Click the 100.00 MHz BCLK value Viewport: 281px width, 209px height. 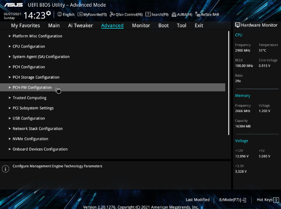click(x=244, y=66)
